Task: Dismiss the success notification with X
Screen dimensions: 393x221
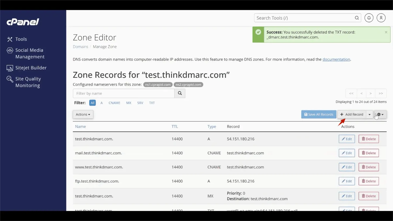Action: click(x=386, y=32)
